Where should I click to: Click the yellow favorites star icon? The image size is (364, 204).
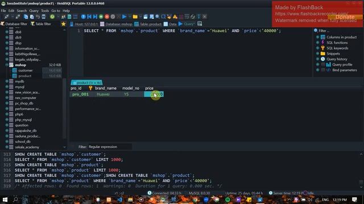[x=63, y=24]
